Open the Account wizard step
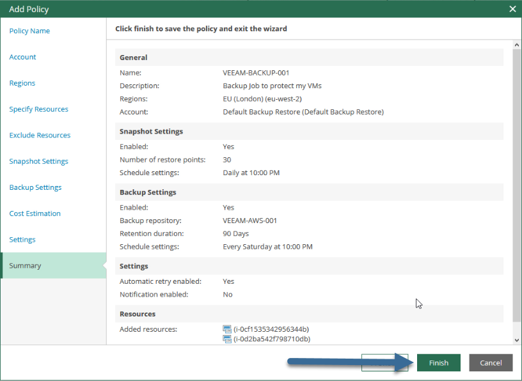Viewport: 522px width, 381px height. pos(22,57)
